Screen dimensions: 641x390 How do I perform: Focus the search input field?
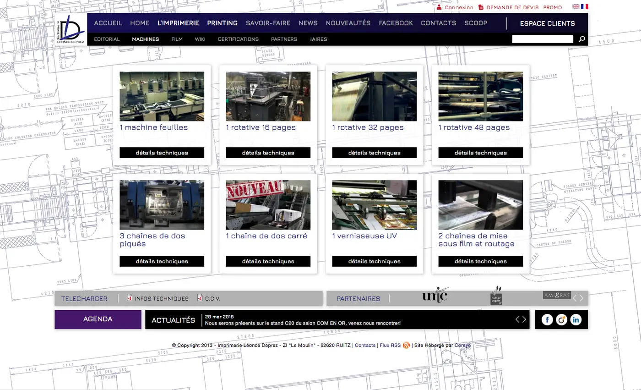[x=543, y=39]
